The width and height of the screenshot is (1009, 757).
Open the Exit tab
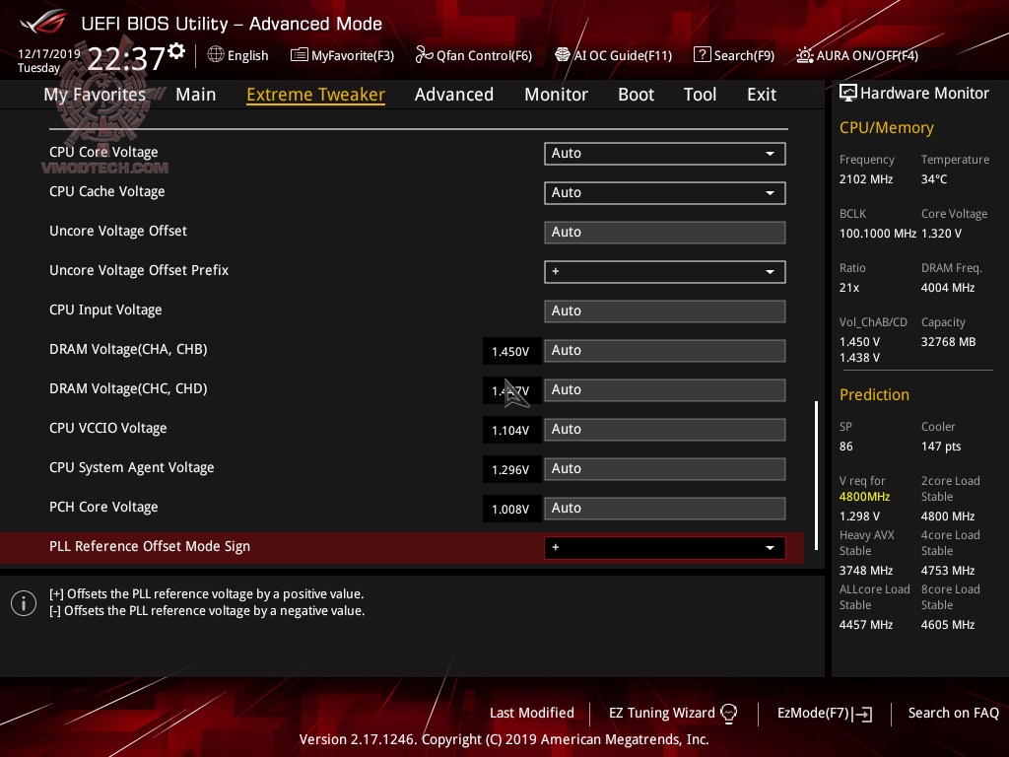click(x=762, y=95)
